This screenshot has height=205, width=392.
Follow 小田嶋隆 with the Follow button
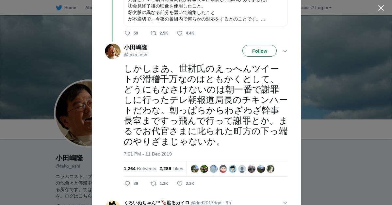pos(259,51)
